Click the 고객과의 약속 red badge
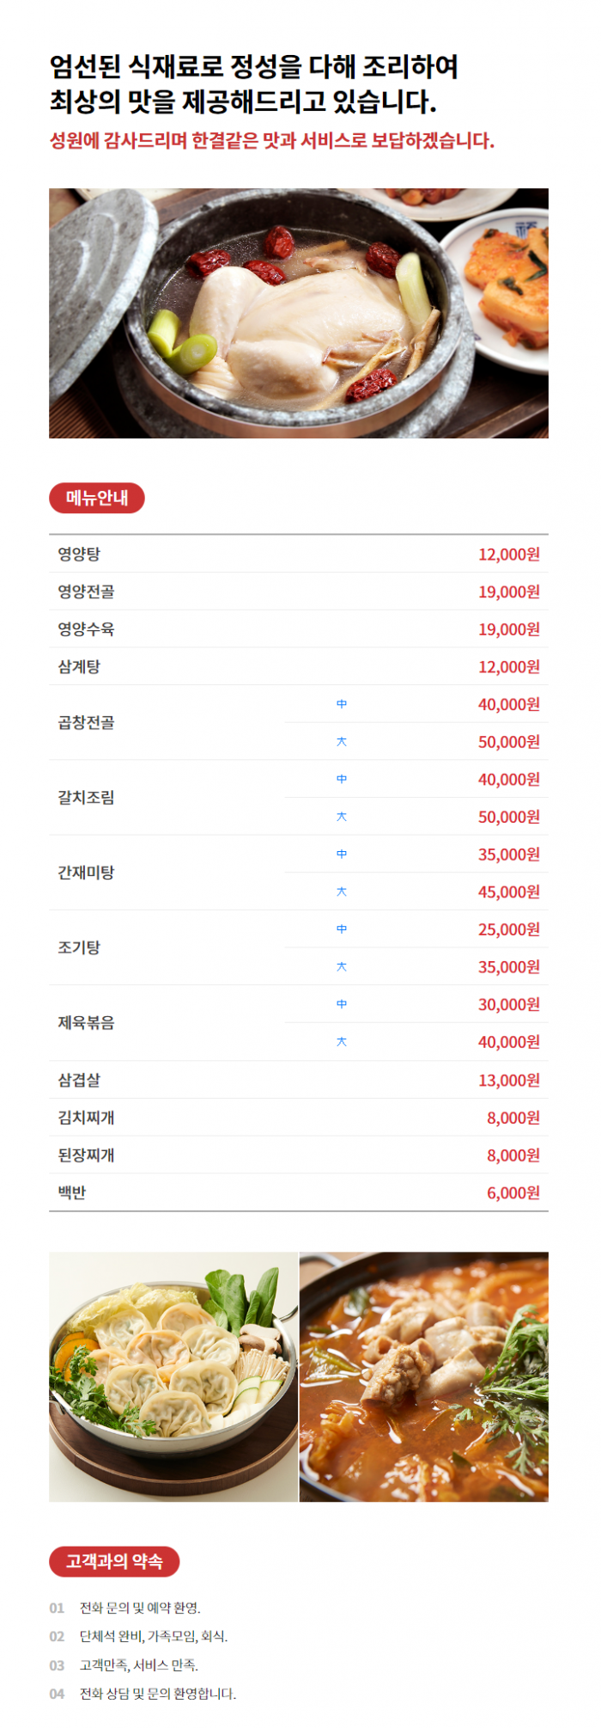Image resolution: width=601 pixels, height=1728 pixels. pyautogui.click(x=114, y=1561)
